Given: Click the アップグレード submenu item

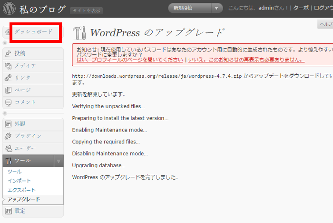Looking at the screenshot, I should coord(24,199).
